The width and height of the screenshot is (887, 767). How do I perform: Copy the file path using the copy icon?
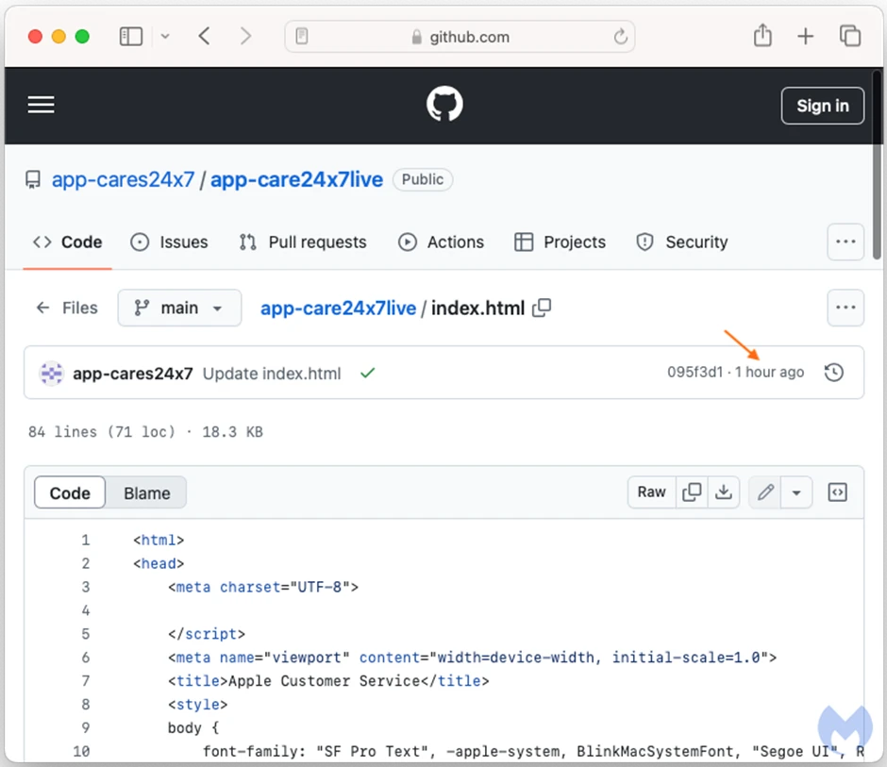click(542, 308)
